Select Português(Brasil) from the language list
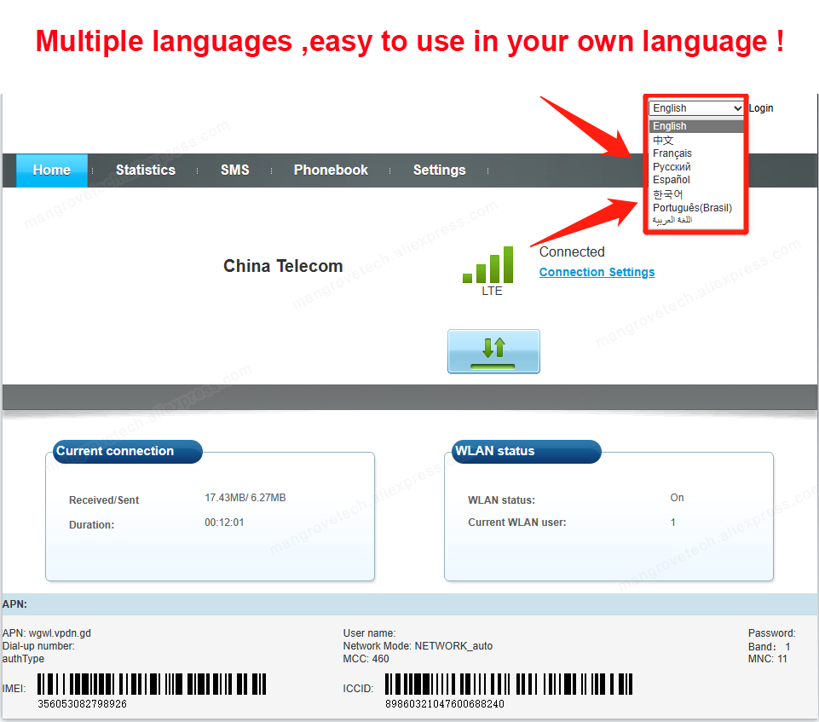 pyautogui.click(x=695, y=208)
